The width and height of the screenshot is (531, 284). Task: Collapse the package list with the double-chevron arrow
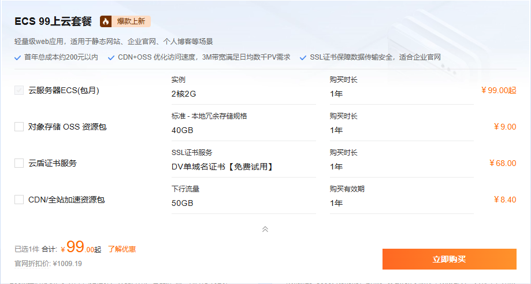click(x=265, y=229)
